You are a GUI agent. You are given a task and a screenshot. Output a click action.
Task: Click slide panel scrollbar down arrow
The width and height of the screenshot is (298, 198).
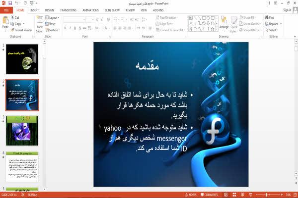[44, 189]
